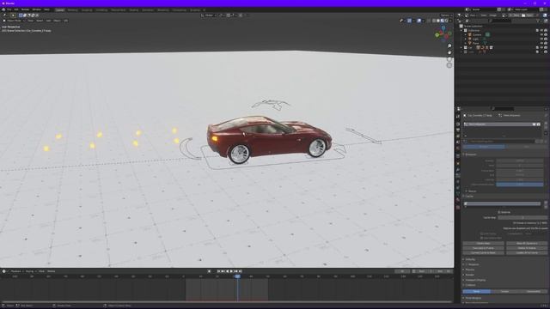The image size is (550, 309).
Task: Select the Hair particle type button
Action: pyautogui.click(x=526, y=147)
